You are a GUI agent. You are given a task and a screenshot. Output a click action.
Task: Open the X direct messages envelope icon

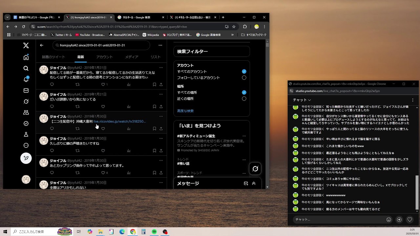pos(26,90)
